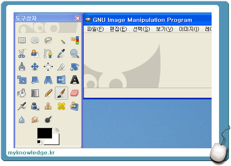Image resolution: width=231 pixels, height=166 pixels.
Task: Select the Free Select lasso tool
Action: 48,40
